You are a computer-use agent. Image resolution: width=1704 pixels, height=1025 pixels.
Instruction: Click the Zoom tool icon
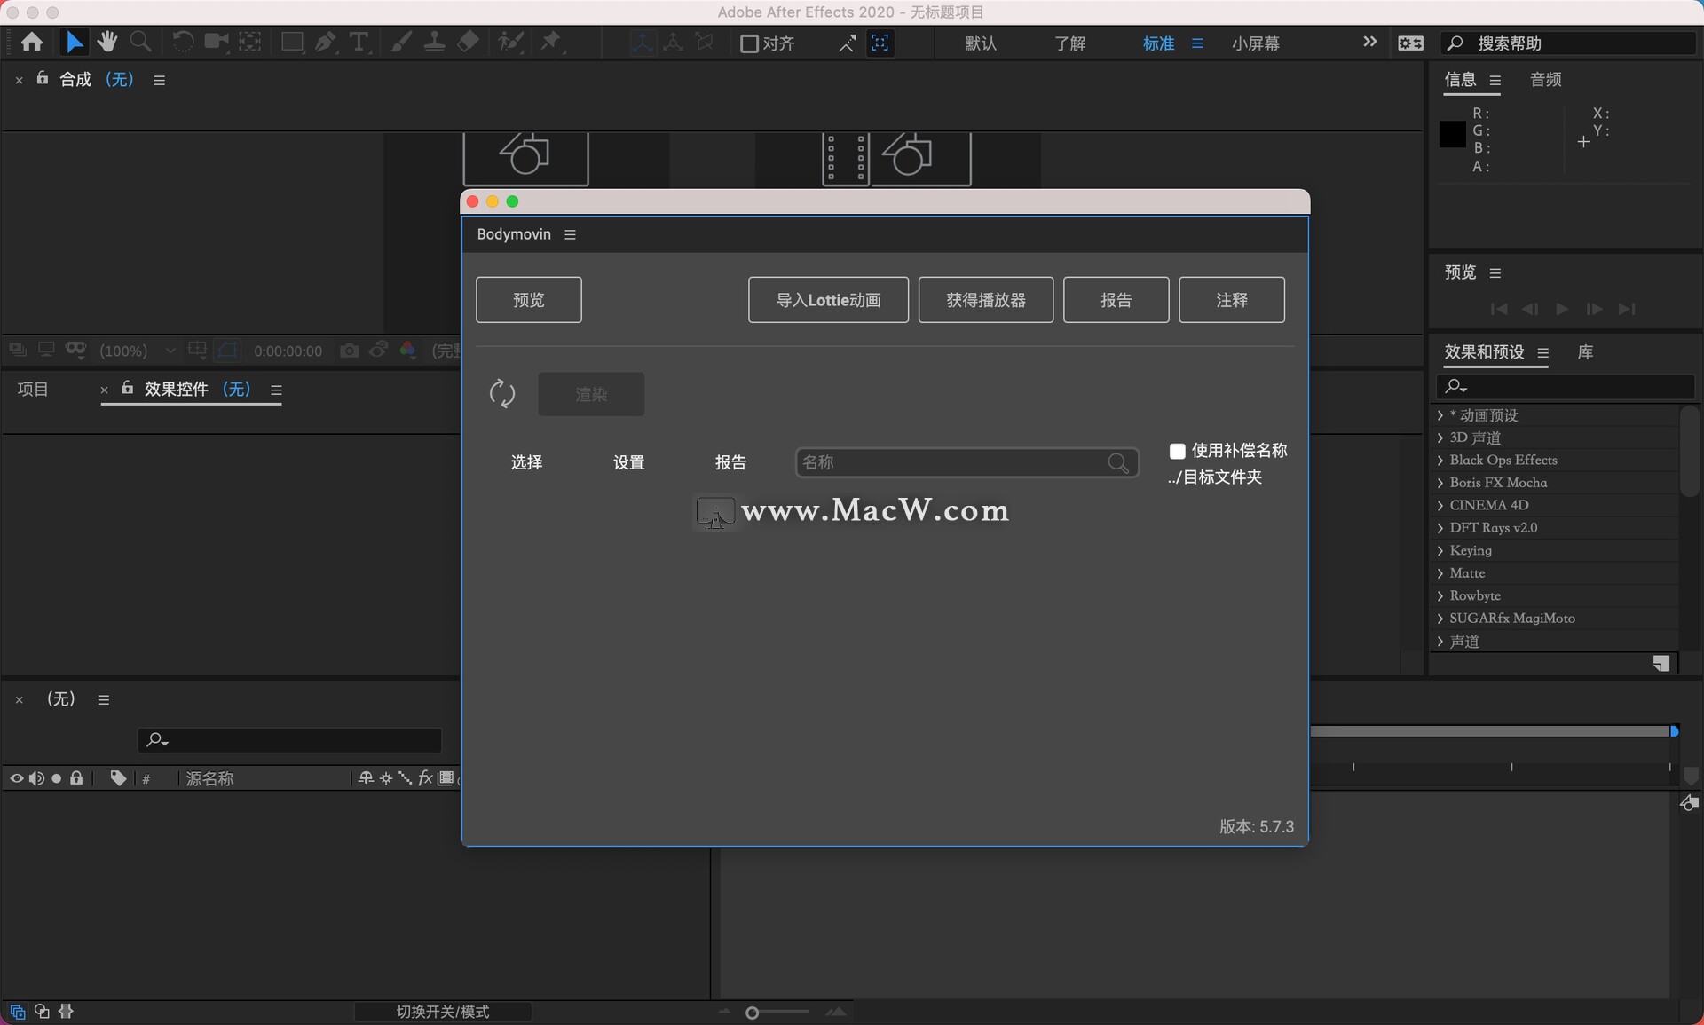coord(140,43)
